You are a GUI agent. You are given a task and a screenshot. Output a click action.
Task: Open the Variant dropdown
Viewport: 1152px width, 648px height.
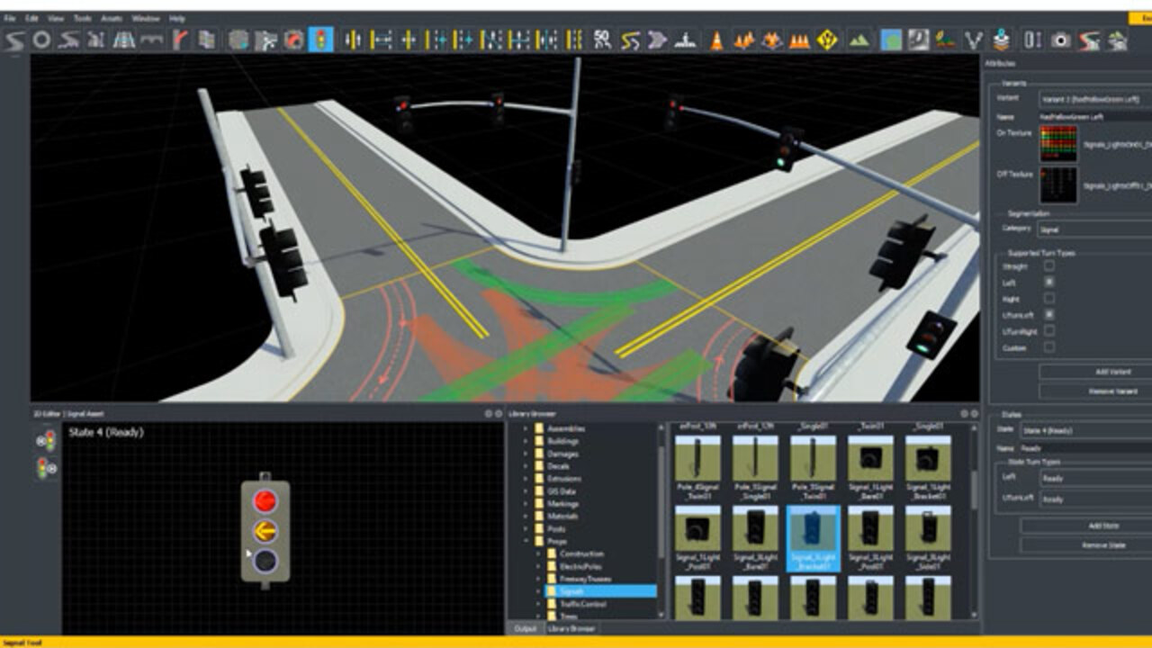[x=1093, y=98]
